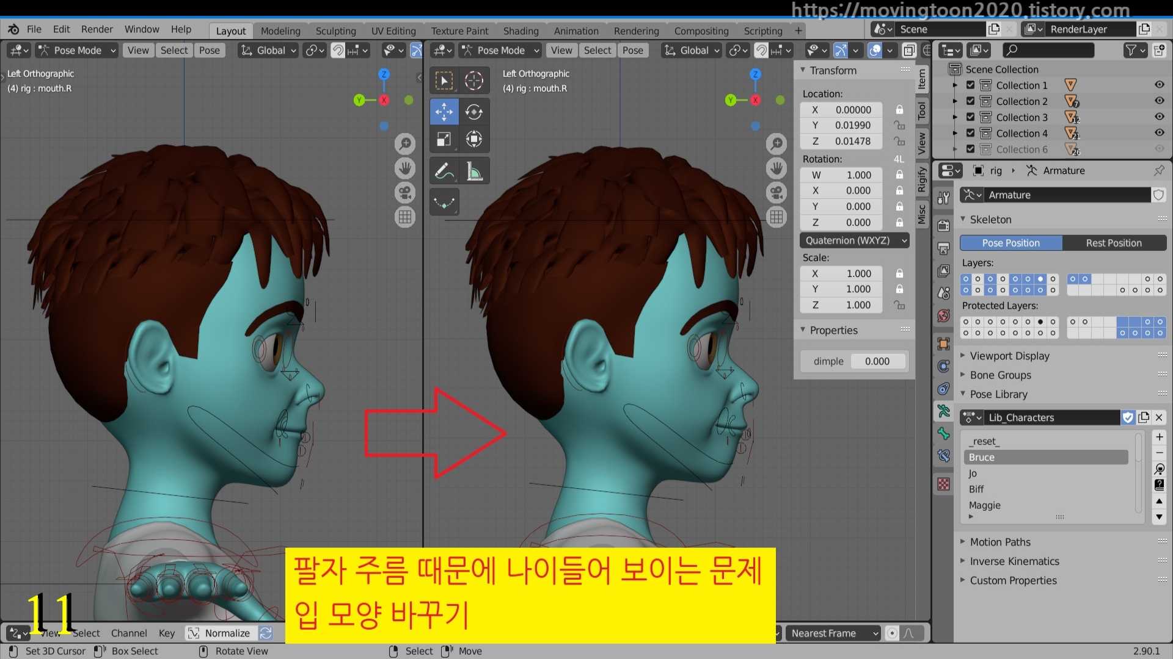Open Quaternion (WXYZ) rotation mode dropdown
Image resolution: width=1173 pixels, height=659 pixels.
[854, 240]
